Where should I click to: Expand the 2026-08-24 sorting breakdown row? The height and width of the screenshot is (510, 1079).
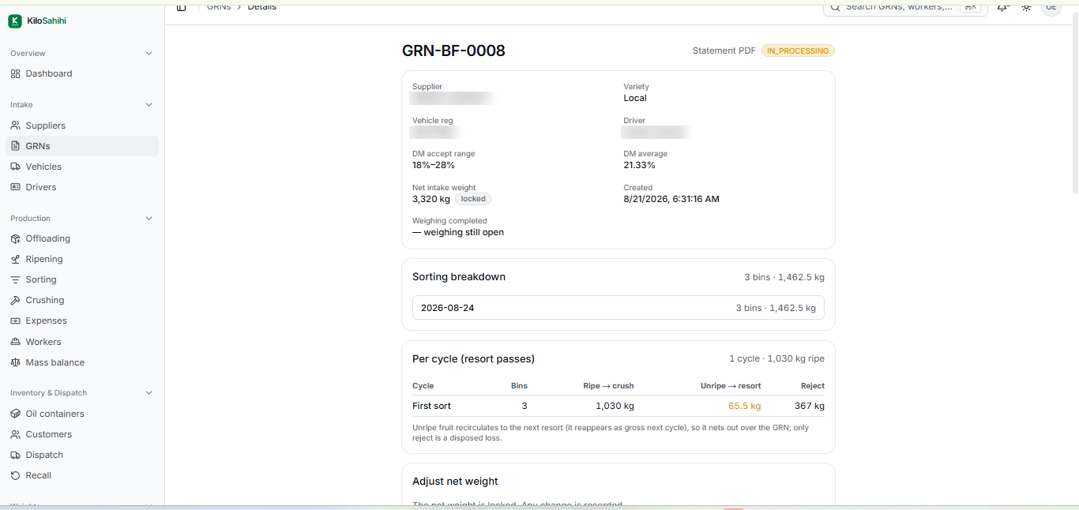(618, 308)
